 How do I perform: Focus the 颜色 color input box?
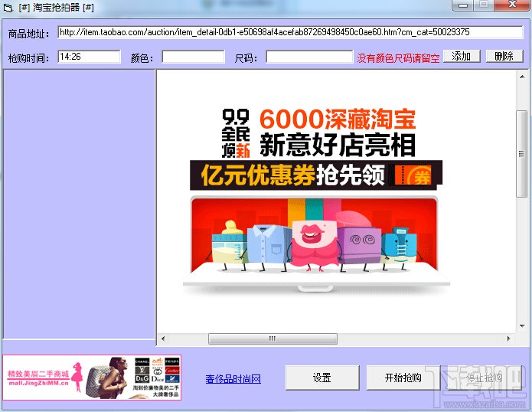(193, 57)
